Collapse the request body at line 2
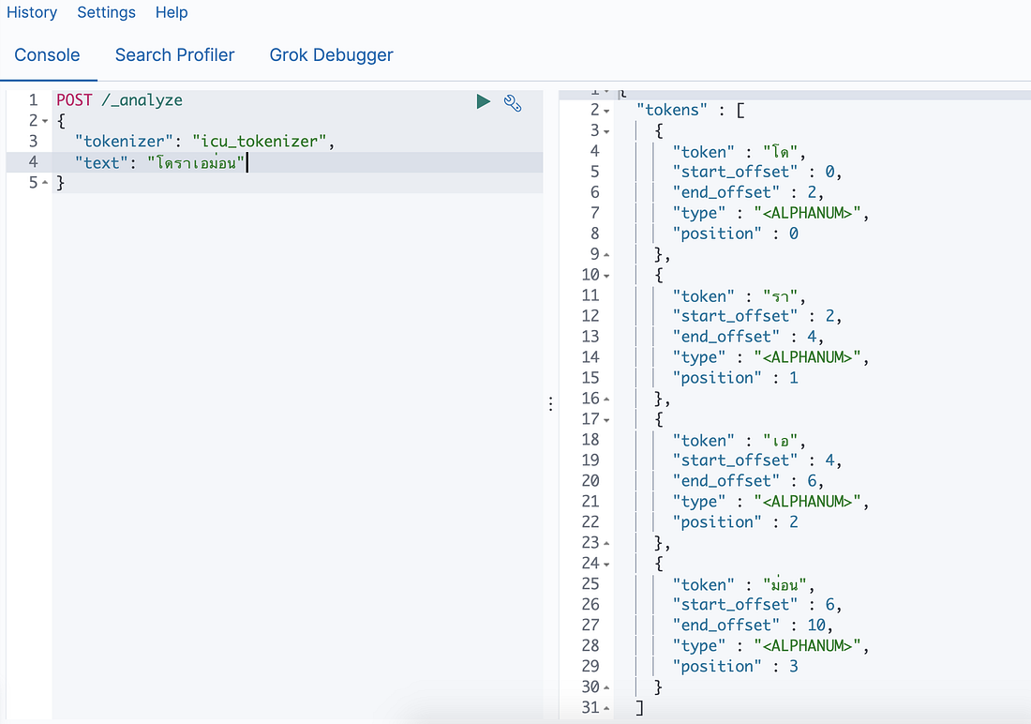This screenshot has height=724, width=1031. point(44,120)
